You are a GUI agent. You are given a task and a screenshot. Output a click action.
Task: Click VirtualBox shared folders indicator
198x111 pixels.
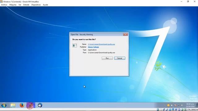170,109
